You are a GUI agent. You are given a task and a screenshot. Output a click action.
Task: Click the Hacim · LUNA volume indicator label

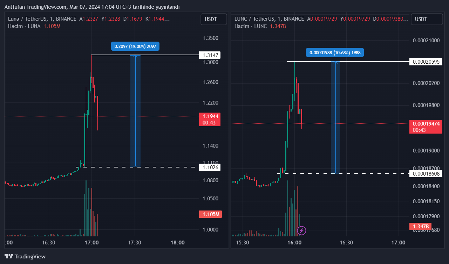click(x=24, y=26)
